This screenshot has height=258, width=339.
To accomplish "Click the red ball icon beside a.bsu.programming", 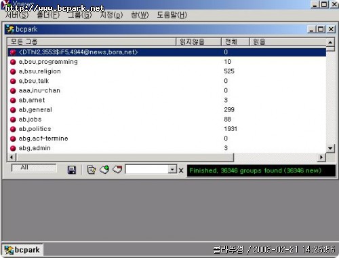I will [x=13, y=62].
